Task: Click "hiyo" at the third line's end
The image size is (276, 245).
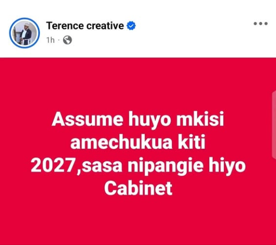Action: click(227, 166)
